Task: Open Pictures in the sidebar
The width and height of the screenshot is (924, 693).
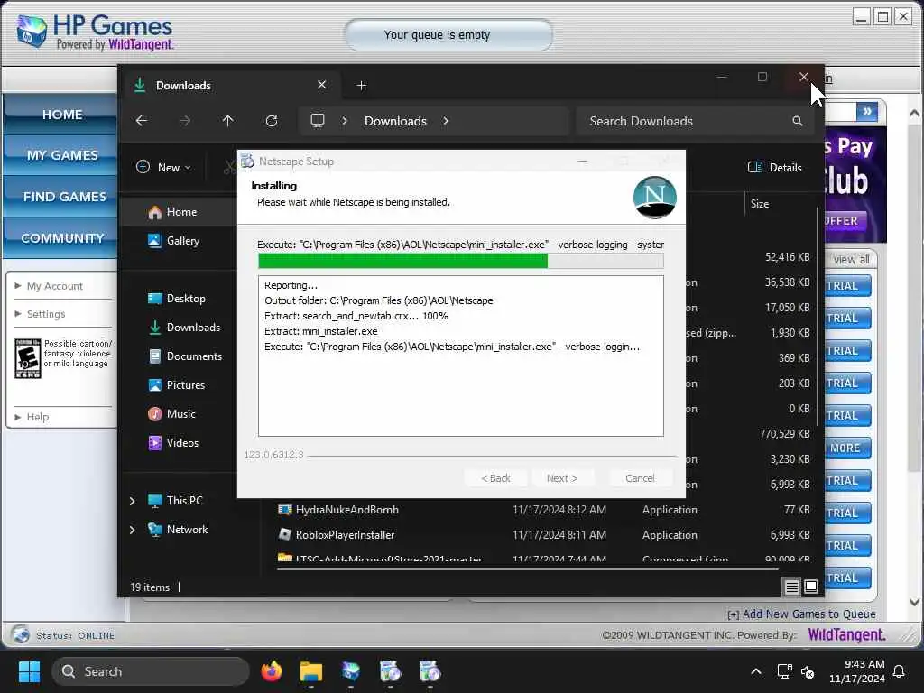Action: [x=176, y=384]
